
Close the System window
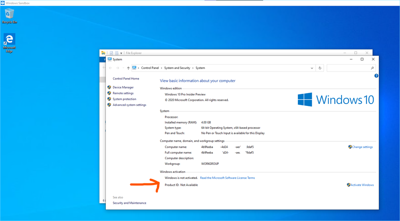point(373,59)
